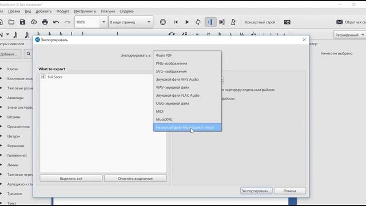This screenshot has width=366, height=206.
Task: Click the search magnifier in the palettes panel
Action: click(x=29, y=54)
